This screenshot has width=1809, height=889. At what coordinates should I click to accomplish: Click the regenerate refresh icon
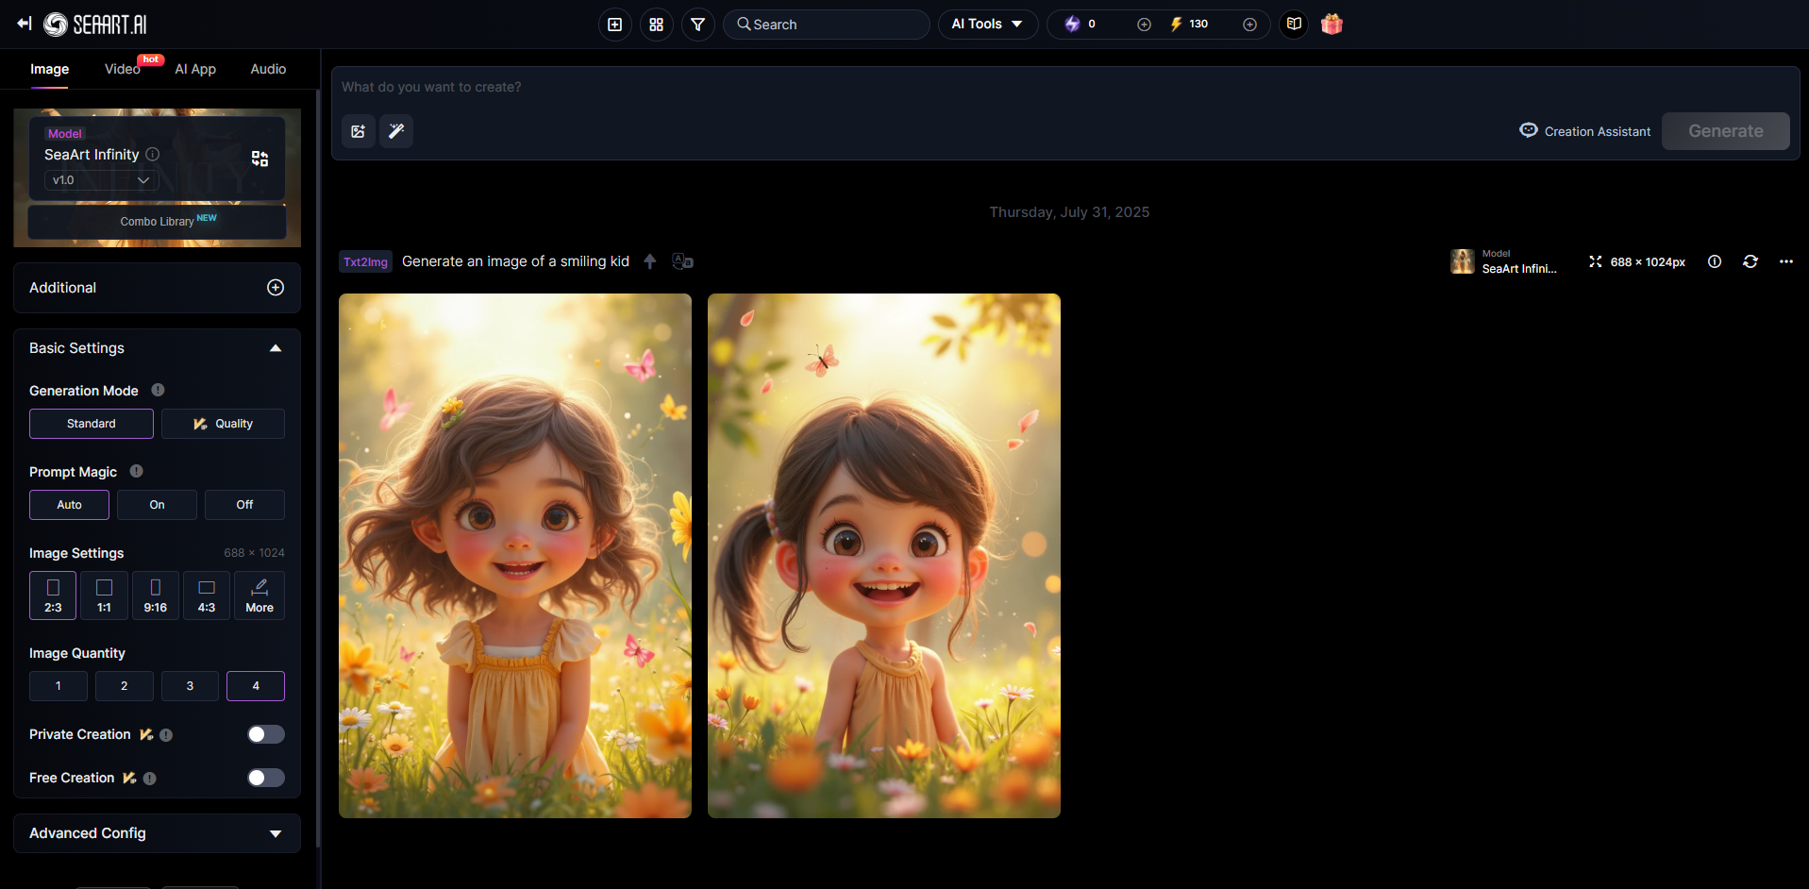click(1750, 261)
